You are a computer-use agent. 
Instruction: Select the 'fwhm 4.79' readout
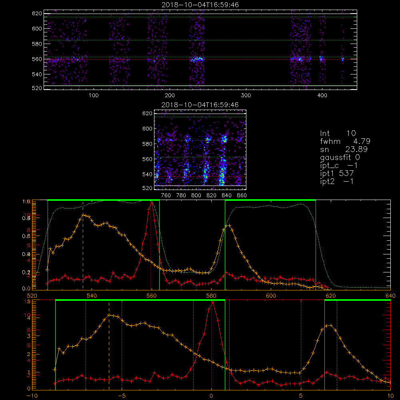tap(345, 141)
